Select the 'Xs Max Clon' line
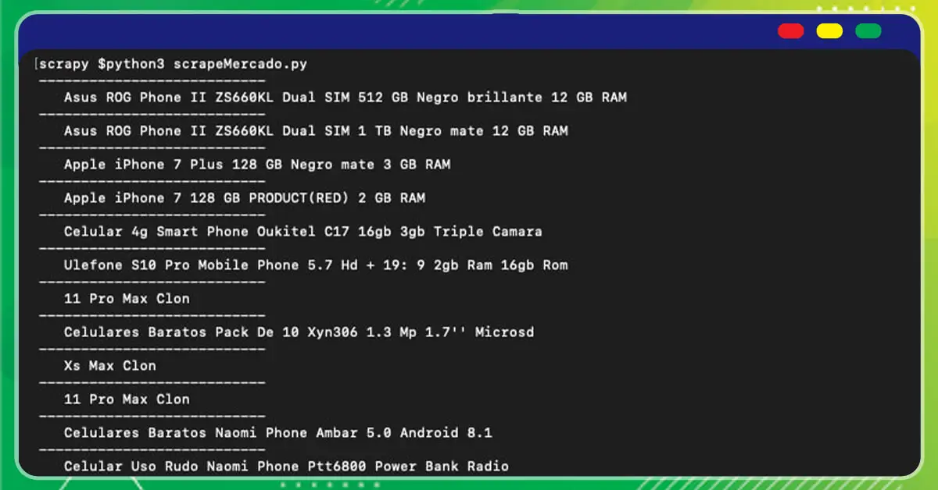The height and width of the screenshot is (490, 938). [110, 366]
